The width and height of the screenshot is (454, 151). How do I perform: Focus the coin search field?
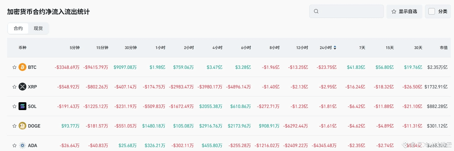(x=346, y=11)
